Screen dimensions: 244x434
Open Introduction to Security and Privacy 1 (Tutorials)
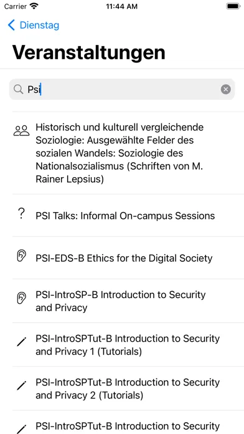coord(122,345)
